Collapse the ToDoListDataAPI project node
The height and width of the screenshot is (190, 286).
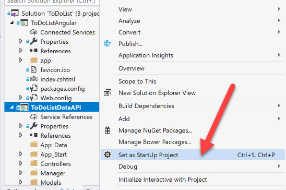point(11,107)
